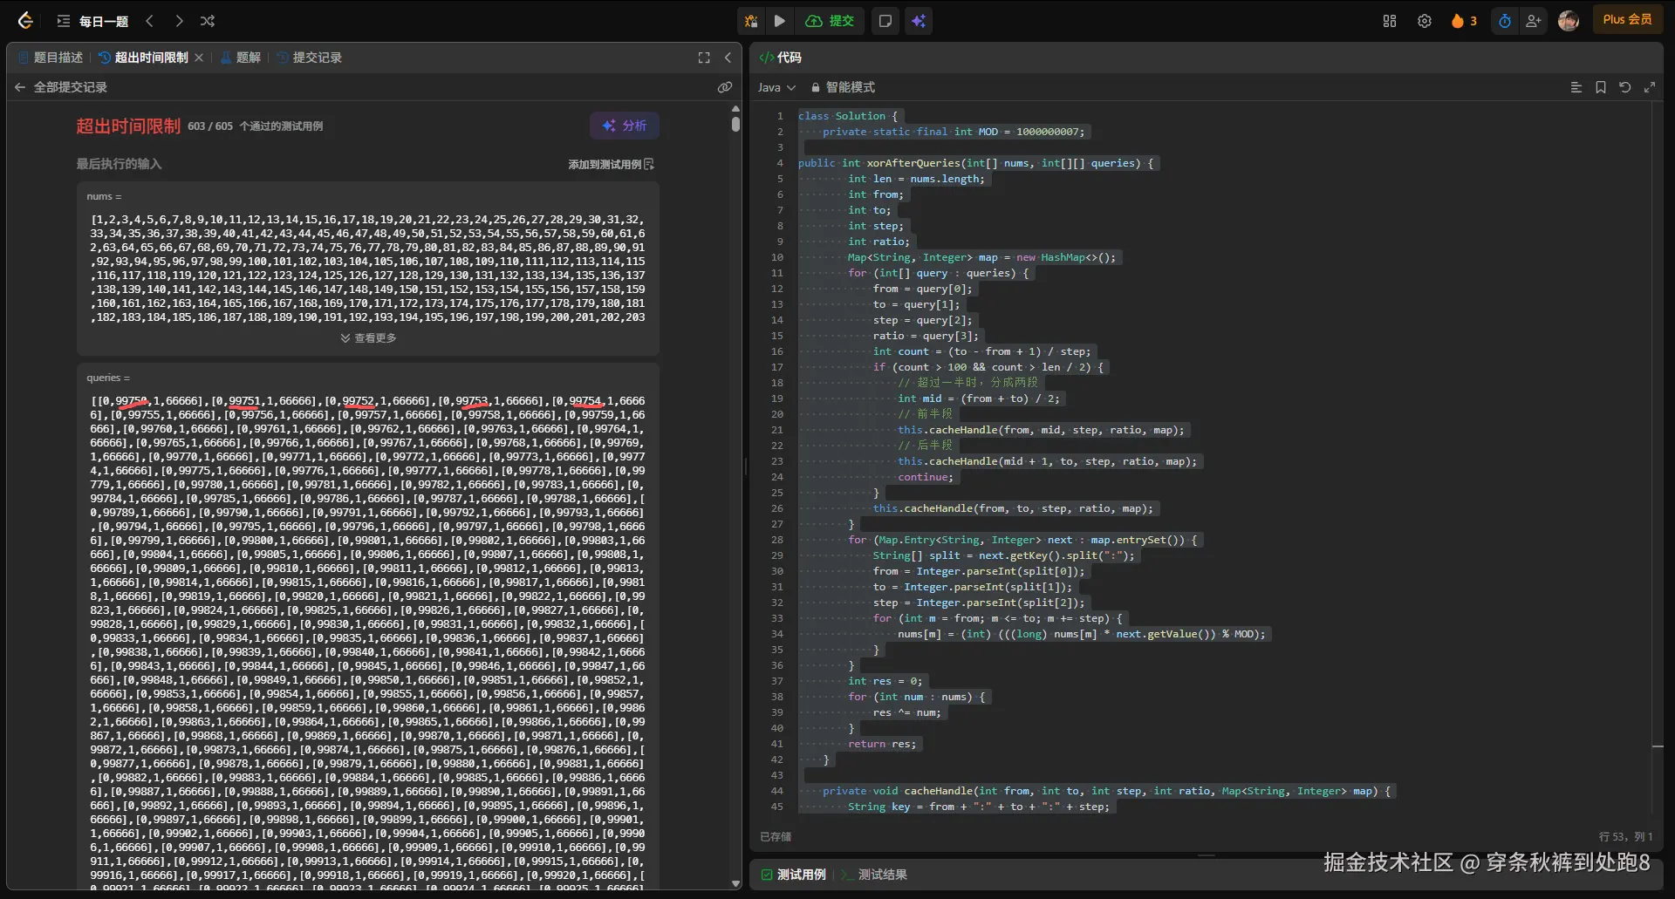This screenshot has width=1675, height=899.
Task: Open the Java language dropdown
Action: tap(776, 87)
